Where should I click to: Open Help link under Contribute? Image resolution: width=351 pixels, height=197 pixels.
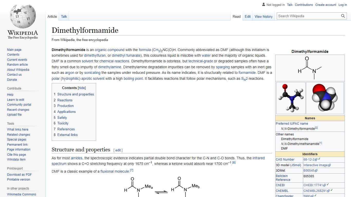tap(10, 95)
